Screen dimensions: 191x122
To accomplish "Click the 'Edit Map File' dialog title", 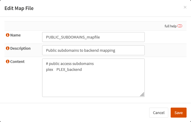I will (19, 8).
